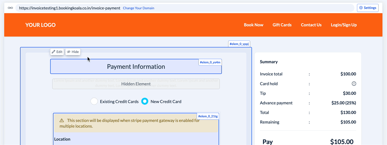387x145 pixels.
Task: Click the Location label
Action: (x=62, y=139)
